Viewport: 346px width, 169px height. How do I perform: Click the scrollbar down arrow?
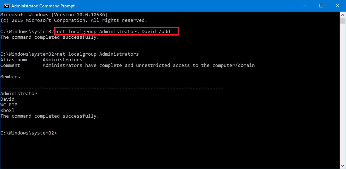[x=342, y=166]
